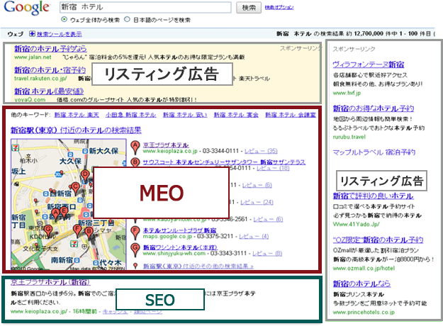Open 新宿駅（東京）付近のホテルの検索結果 heading link
Viewport: 443px width, 326px height.
pos(76,130)
